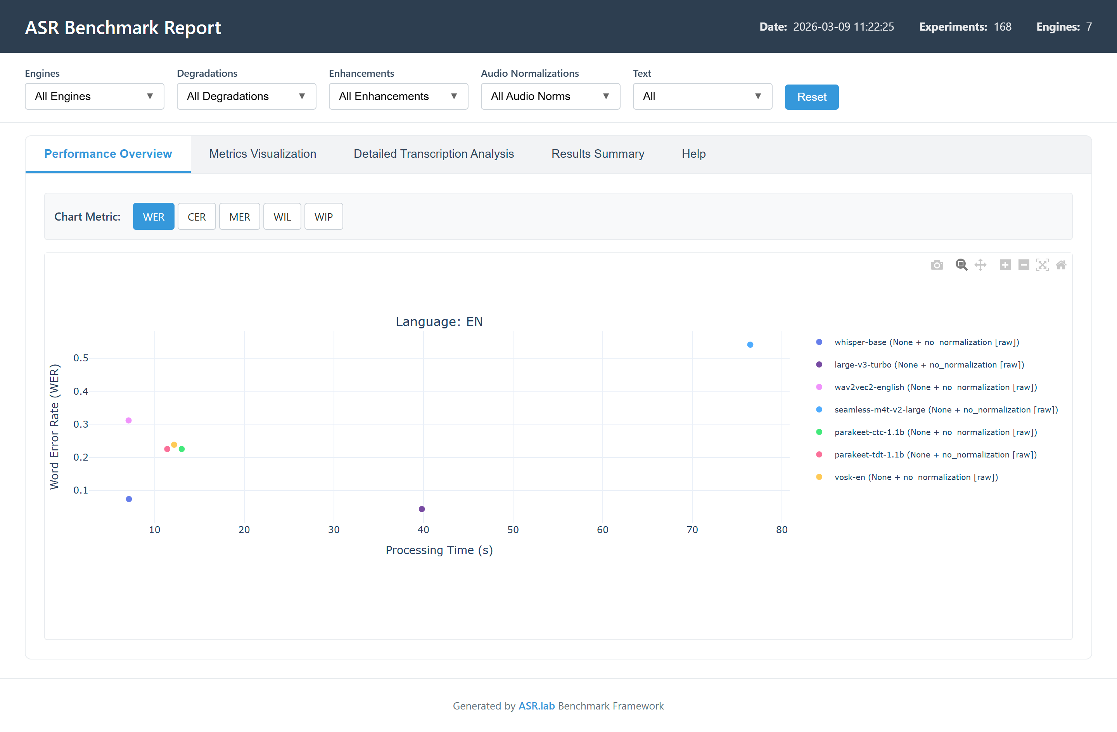Image resolution: width=1117 pixels, height=732 pixels.
Task: Click the Zoom out minus icon
Action: point(1024,265)
